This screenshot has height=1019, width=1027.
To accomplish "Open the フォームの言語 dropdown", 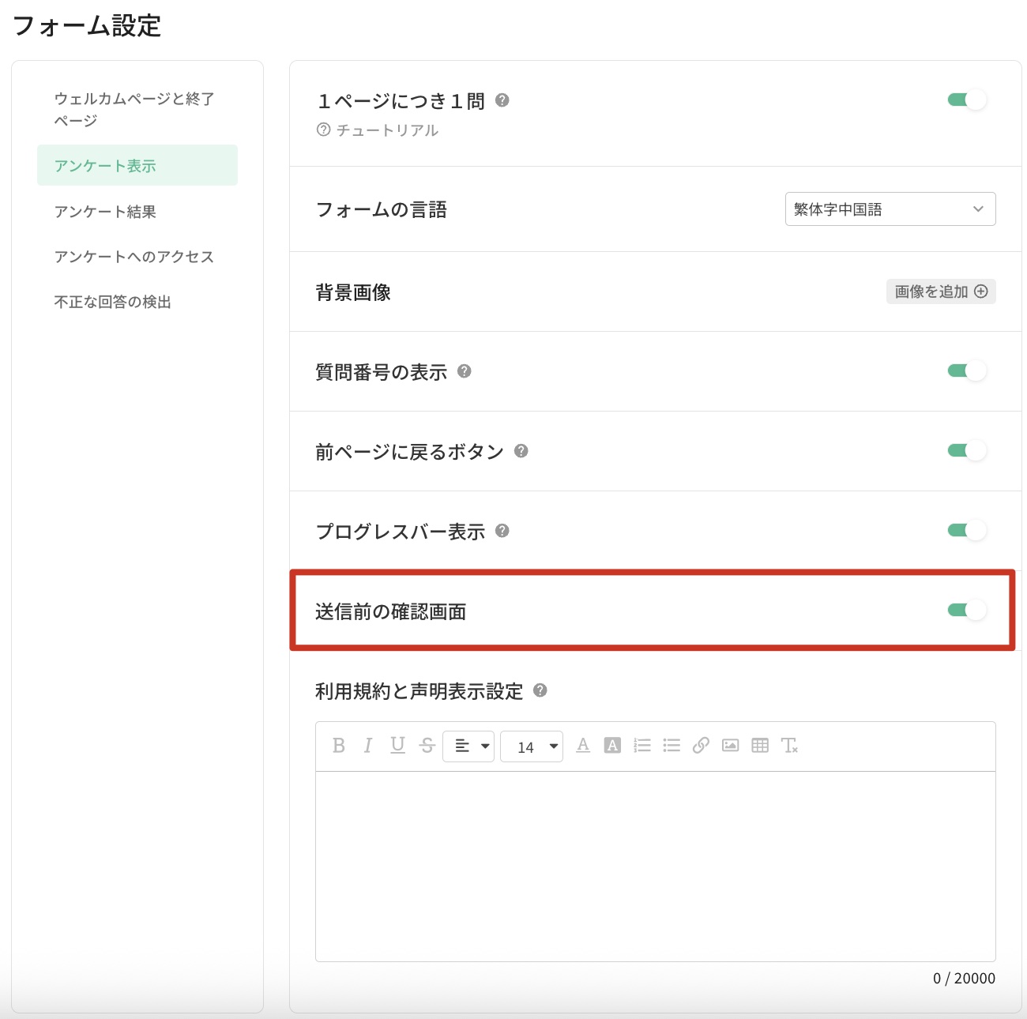I will tap(890, 209).
